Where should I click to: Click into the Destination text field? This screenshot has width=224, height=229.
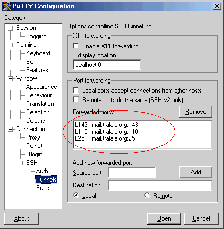coord(160,185)
